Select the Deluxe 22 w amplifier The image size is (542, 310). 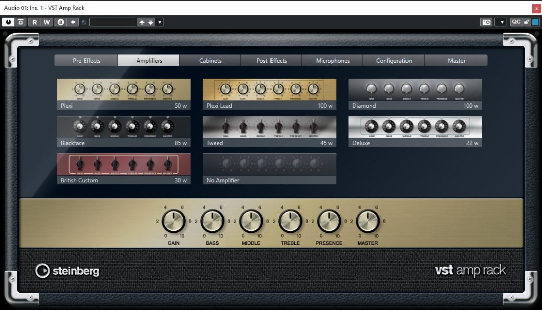pyautogui.click(x=415, y=131)
